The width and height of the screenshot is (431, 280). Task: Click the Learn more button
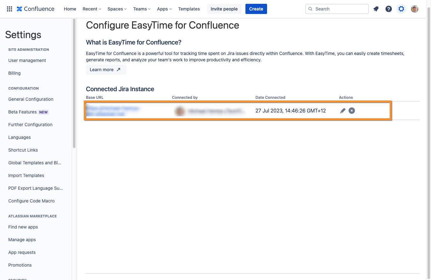tap(106, 70)
